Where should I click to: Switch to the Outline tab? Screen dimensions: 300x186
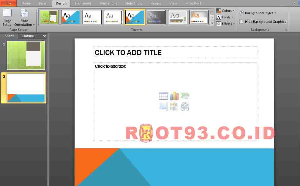[28, 36]
